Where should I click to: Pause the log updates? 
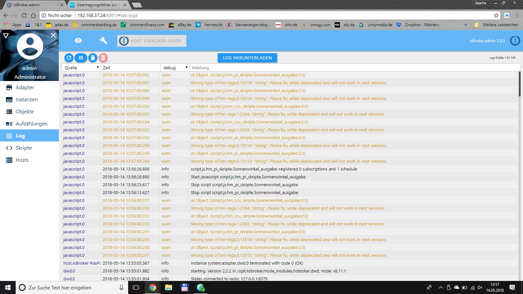(x=81, y=58)
